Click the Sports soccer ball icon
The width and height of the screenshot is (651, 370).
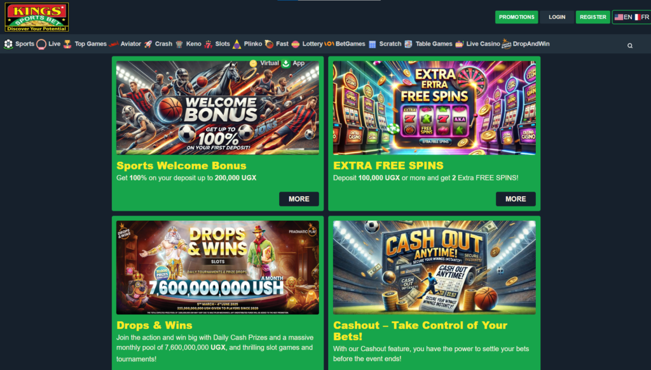point(8,44)
